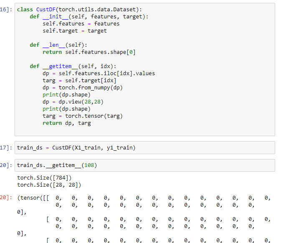Click the class CustDF definition line

(x=79, y=9)
